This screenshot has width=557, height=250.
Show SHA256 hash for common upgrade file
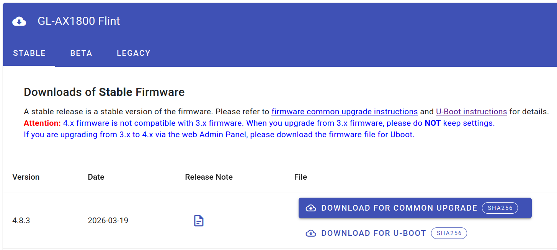(x=500, y=208)
